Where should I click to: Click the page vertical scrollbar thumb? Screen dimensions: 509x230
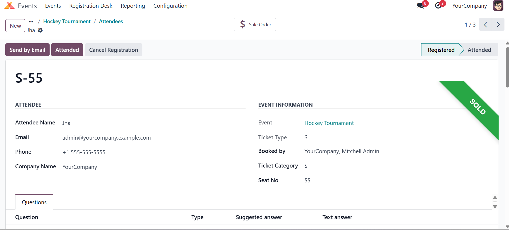[x=507, y=67]
